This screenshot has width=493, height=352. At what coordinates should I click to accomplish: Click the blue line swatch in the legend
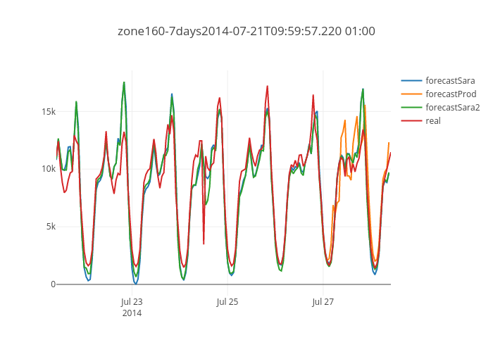(x=411, y=80)
